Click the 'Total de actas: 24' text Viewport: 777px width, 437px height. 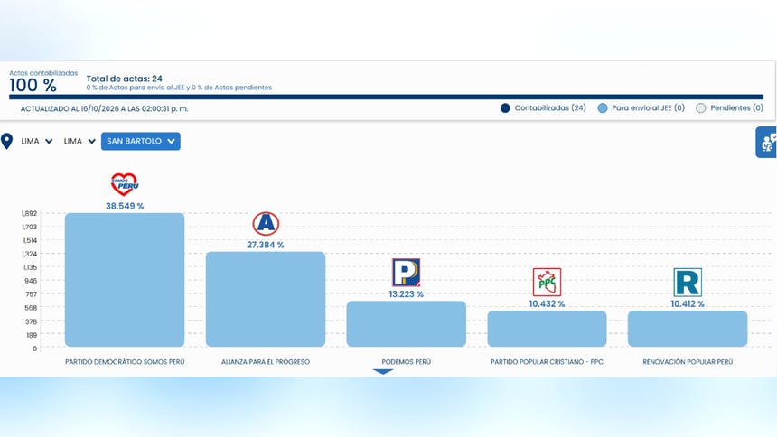click(125, 79)
